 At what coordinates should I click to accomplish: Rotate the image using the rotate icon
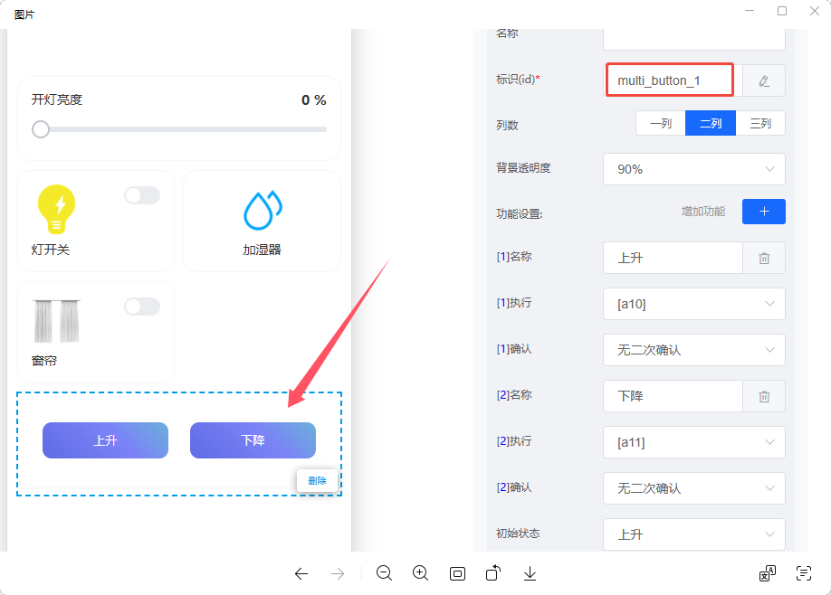pos(493,573)
